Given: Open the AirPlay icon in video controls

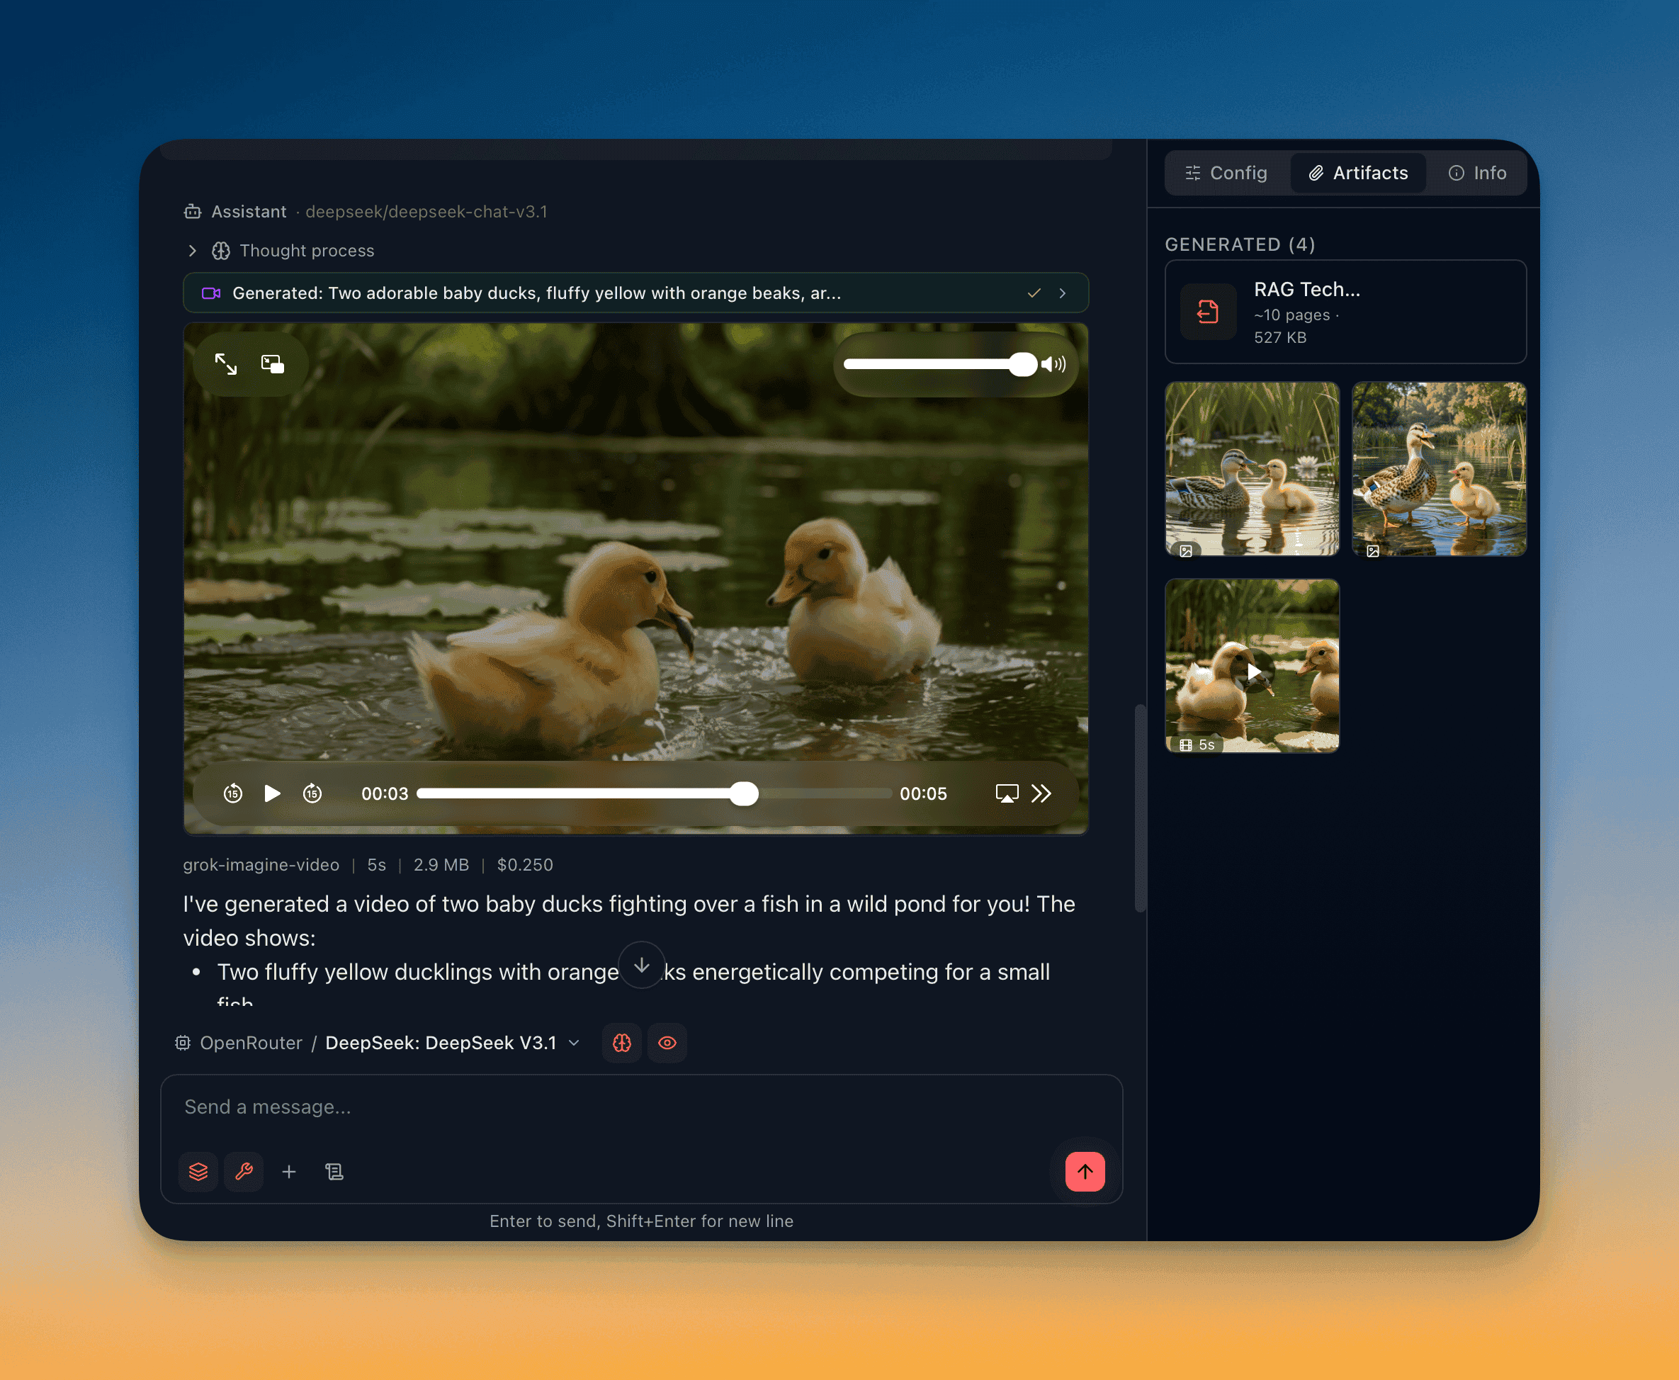Looking at the screenshot, I should pyautogui.click(x=1007, y=793).
